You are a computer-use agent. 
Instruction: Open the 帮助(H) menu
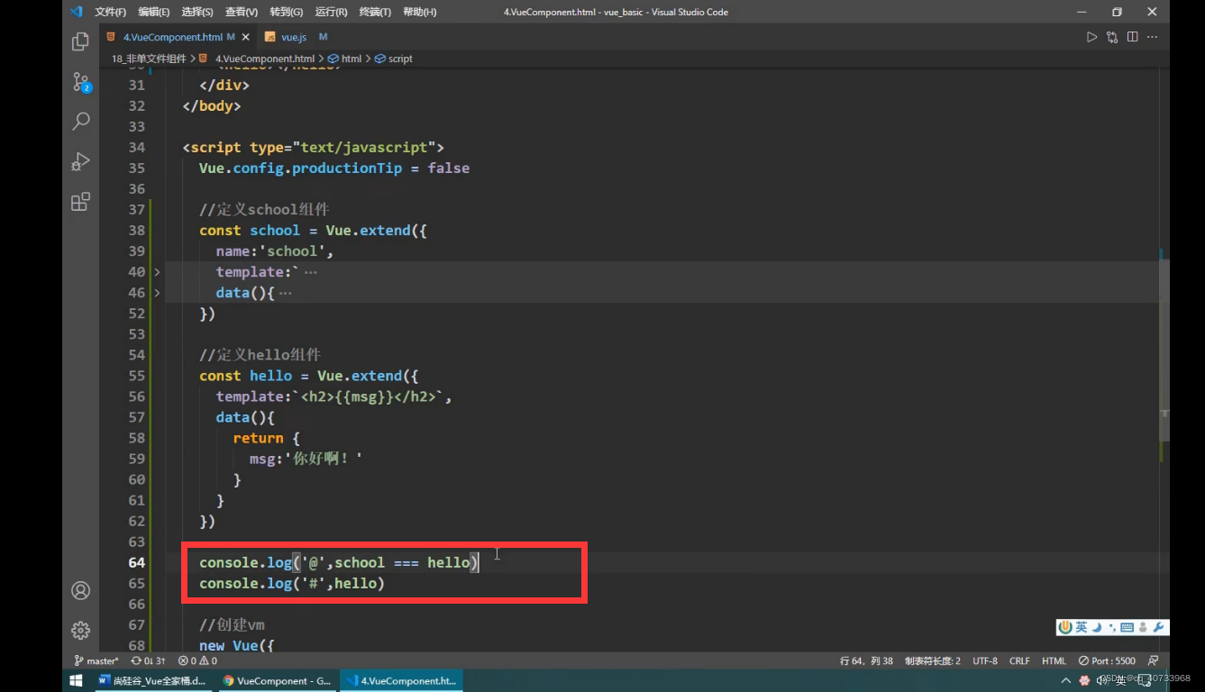pos(419,12)
